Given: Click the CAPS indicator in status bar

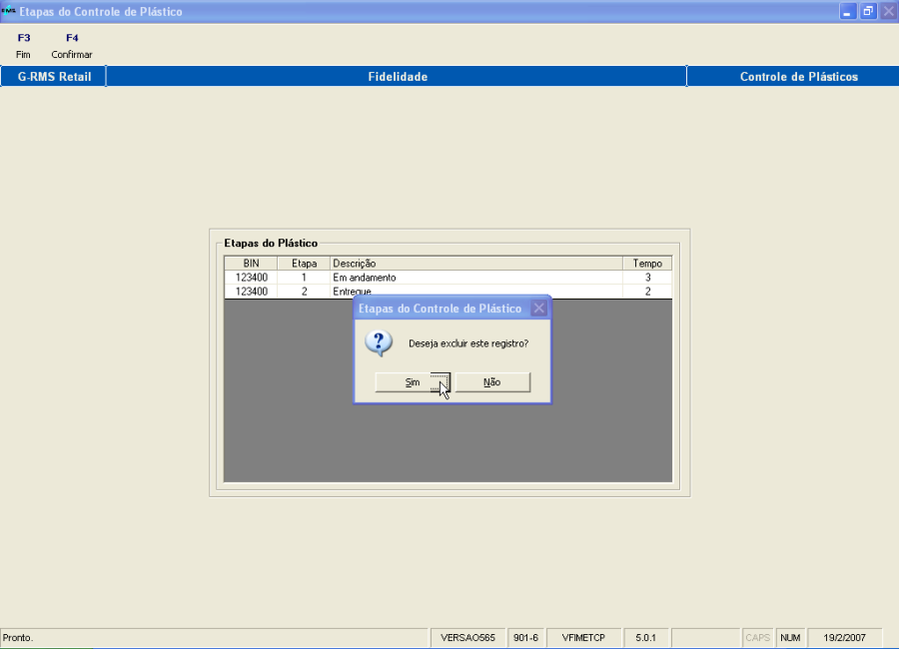Looking at the screenshot, I should 757,638.
